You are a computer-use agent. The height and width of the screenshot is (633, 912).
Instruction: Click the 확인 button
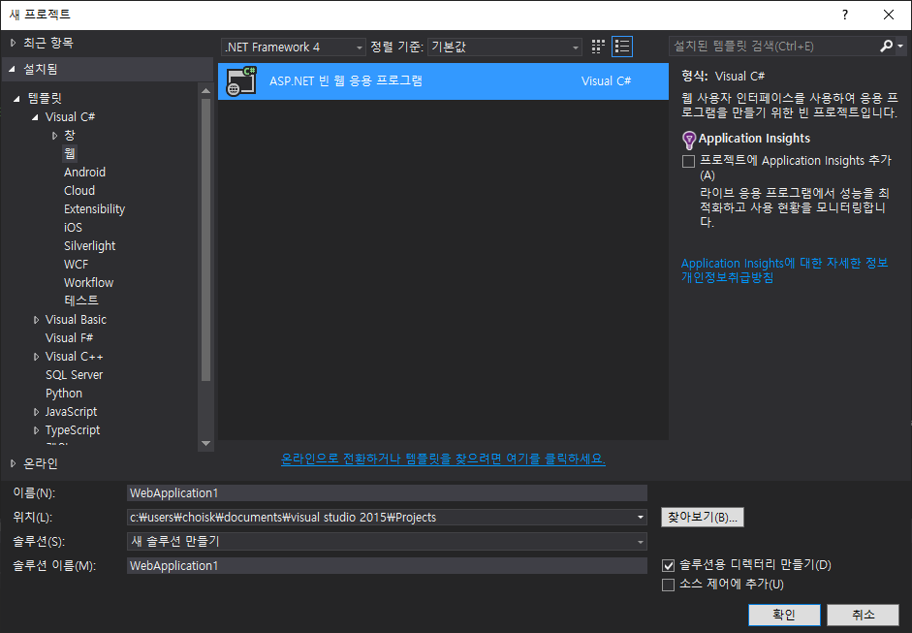[784, 615]
